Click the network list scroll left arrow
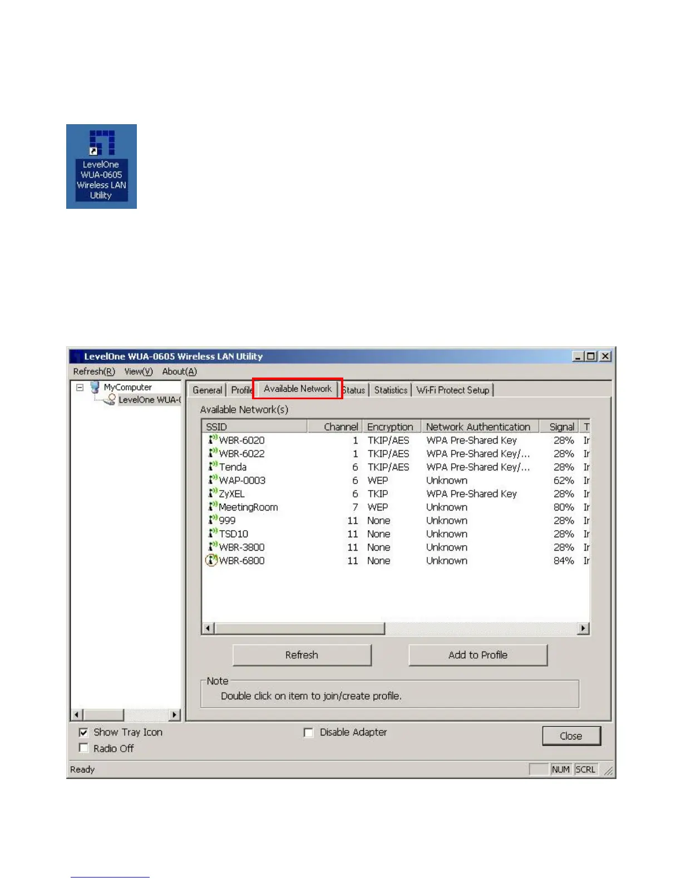The height and width of the screenshot is (882, 681). coord(208,628)
